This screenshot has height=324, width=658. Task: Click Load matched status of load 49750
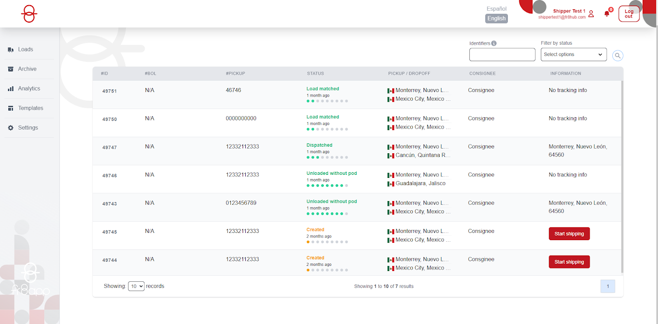(323, 117)
